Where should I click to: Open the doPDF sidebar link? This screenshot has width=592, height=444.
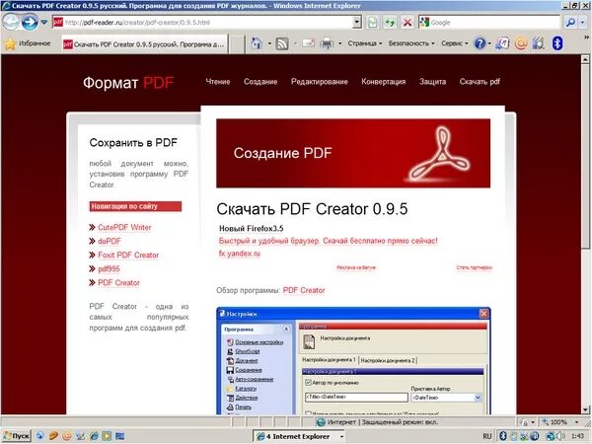110,242
